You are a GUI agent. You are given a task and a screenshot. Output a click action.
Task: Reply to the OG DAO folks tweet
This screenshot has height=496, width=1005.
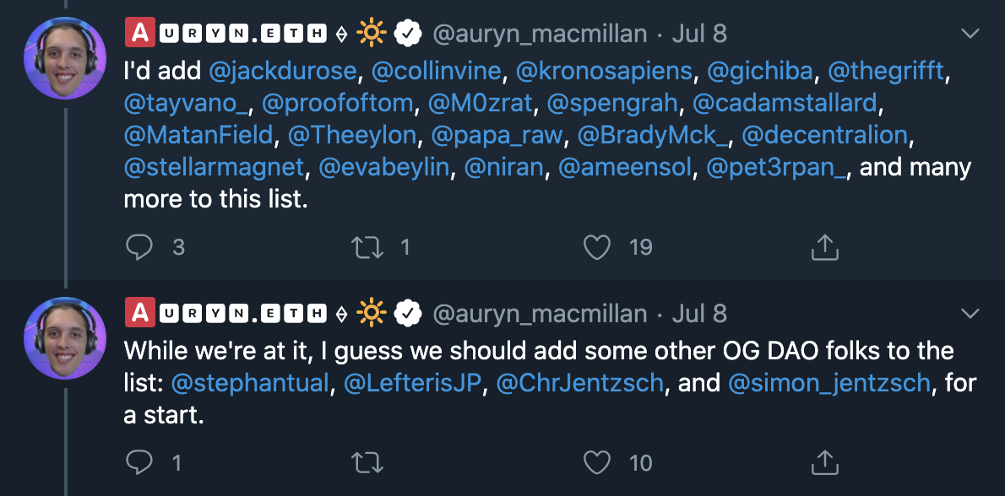tap(140, 461)
